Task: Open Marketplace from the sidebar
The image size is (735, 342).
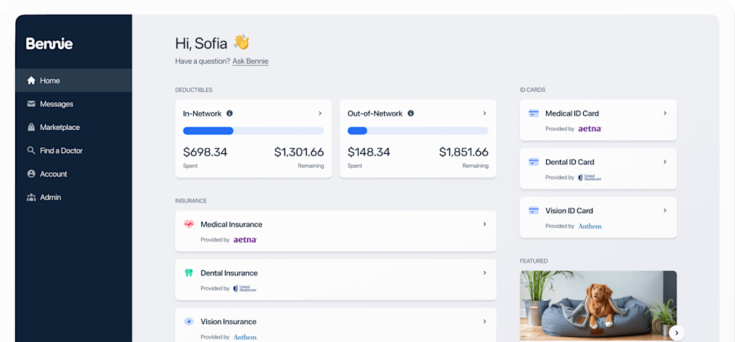Action: [x=59, y=127]
